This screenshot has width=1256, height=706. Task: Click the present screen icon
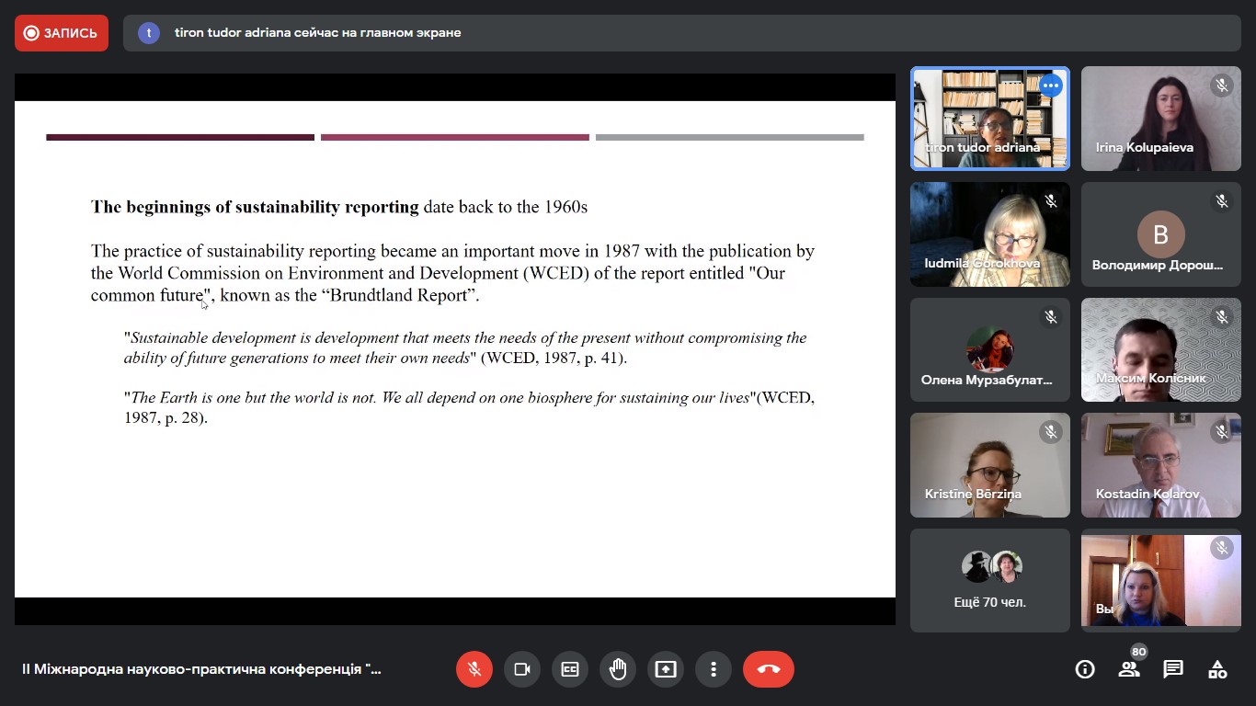point(666,669)
